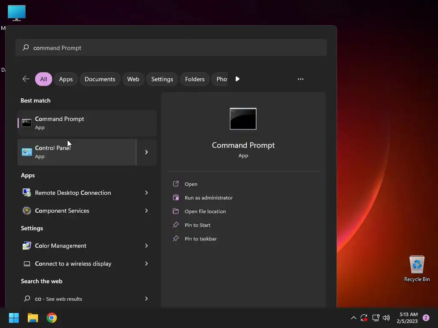Click the Component Services icon
This screenshot has height=328, width=438.
tap(27, 211)
